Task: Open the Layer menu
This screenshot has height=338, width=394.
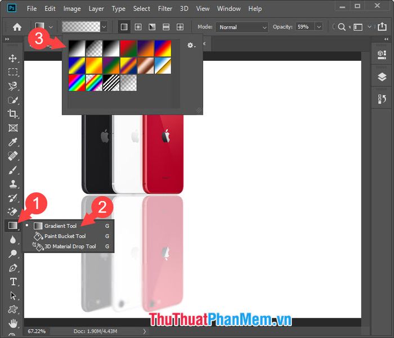Action: coord(96,8)
